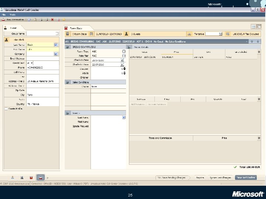Click the guest Last Name lookup icon
This screenshot has width=266, height=199.
(x=124, y=117)
